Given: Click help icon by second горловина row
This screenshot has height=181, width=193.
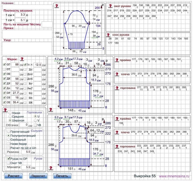Looking at the screenshot, I should (117, 146).
